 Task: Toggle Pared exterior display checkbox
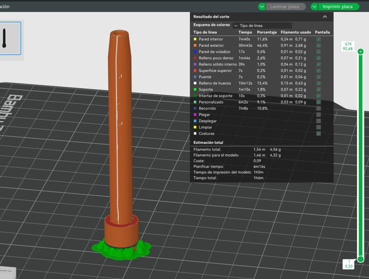pyautogui.click(x=319, y=46)
